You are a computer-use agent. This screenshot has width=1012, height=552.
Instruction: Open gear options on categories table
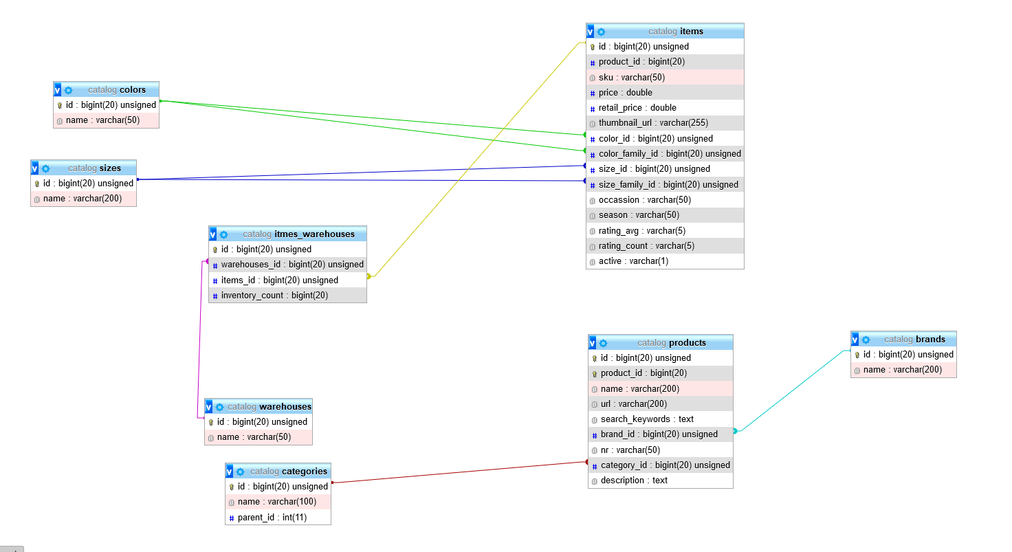pyautogui.click(x=241, y=472)
